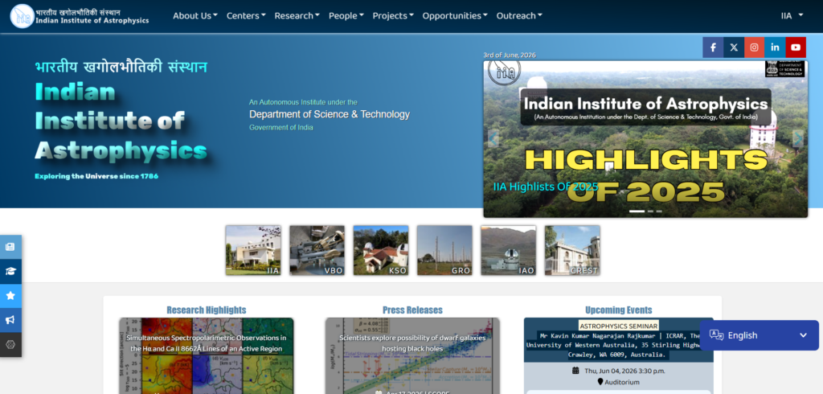Open the IIA campus thumbnail
The width and height of the screenshot is (823, 394).
[x=253, y=250]
